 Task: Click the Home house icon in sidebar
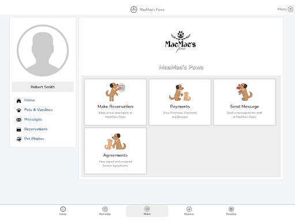coord(18,101)
